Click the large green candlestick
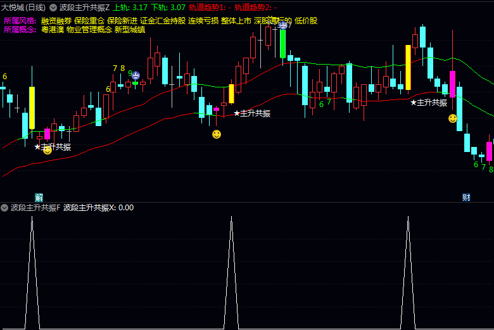Image resolution: width=494 pixels, height=330 pixels. [283, 44]
